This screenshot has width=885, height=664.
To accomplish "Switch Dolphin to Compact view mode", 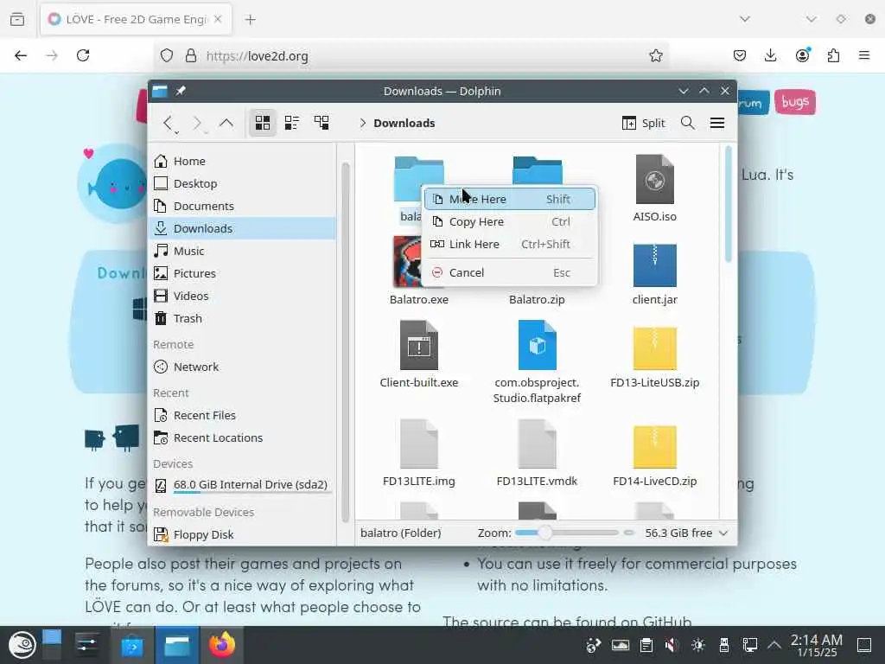I will point(292,123).
